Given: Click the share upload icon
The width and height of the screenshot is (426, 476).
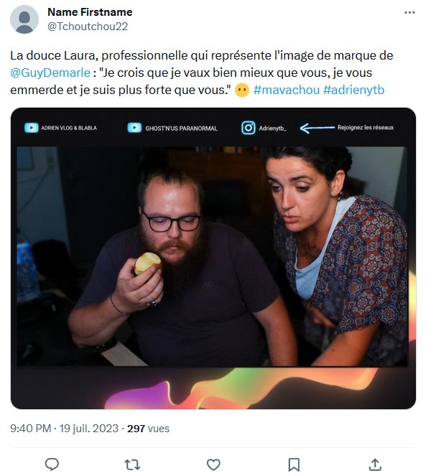Looking at the screenshot, I should click(375, 465).
